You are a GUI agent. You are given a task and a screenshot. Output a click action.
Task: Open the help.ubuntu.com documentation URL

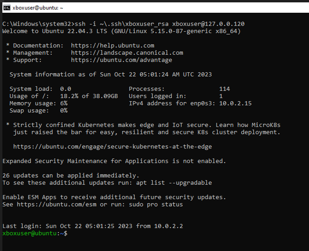113,45
